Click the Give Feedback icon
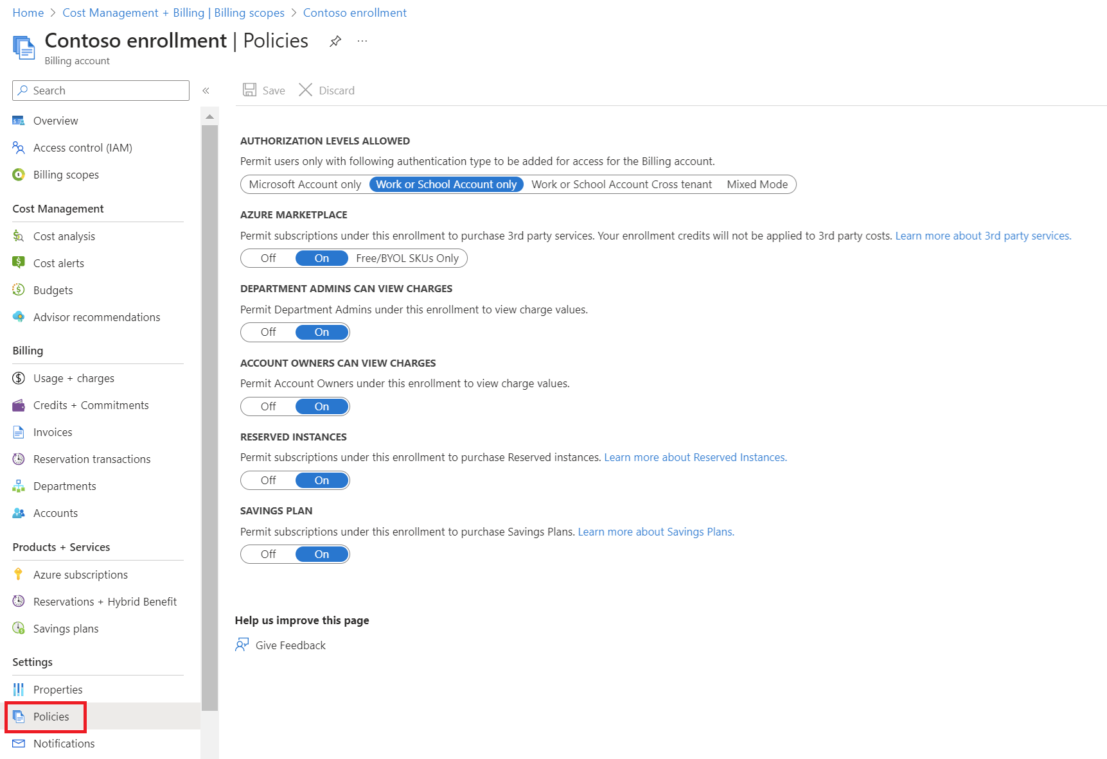This screenshot has width=1107, height=759. [x=242, y=645]
